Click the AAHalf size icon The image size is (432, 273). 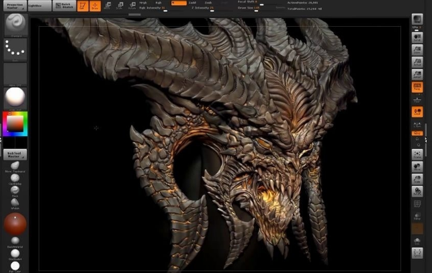point(417,75)
